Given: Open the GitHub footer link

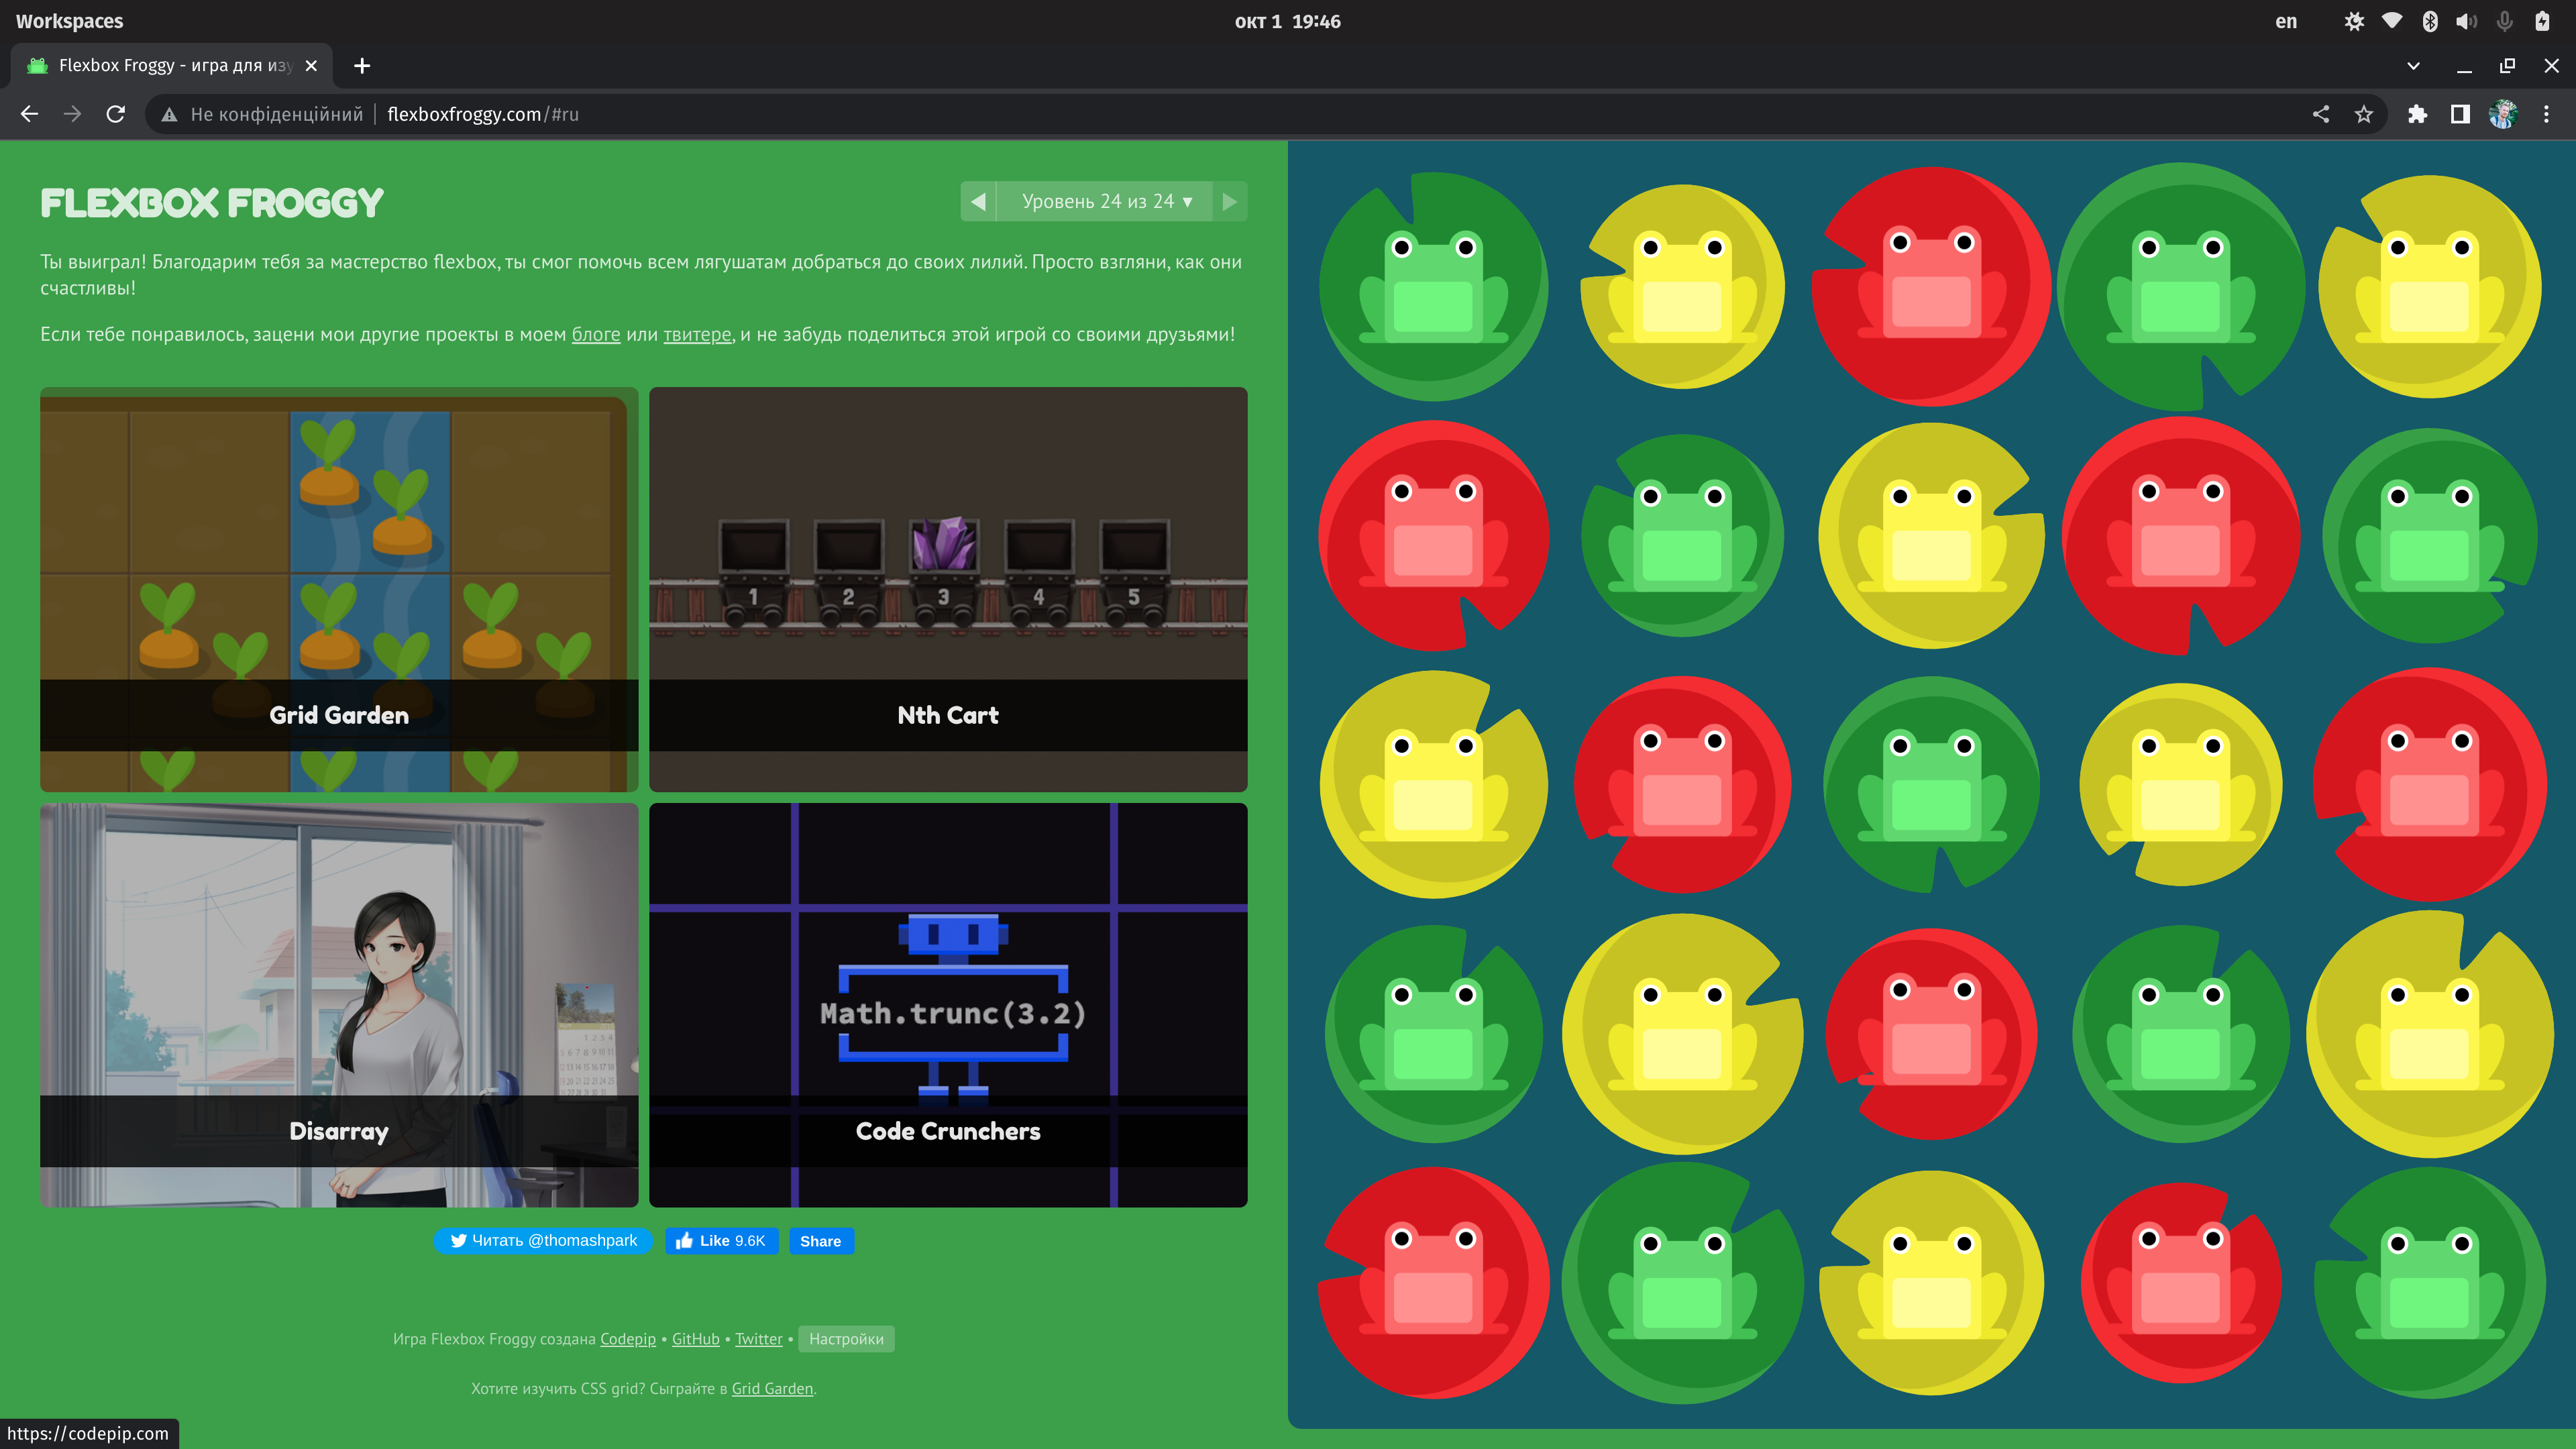Looking at the screenshot, I should (696, 1338).
